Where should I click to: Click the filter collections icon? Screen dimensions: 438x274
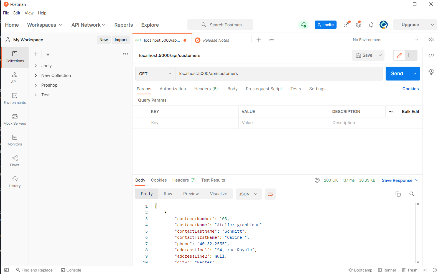48,54
